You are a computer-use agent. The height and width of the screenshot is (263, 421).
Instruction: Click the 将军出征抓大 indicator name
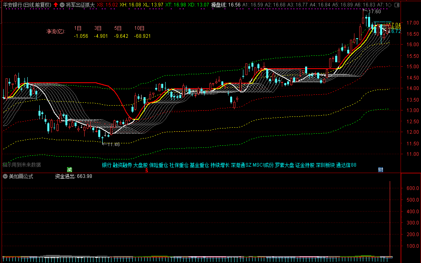pos(80,5)
